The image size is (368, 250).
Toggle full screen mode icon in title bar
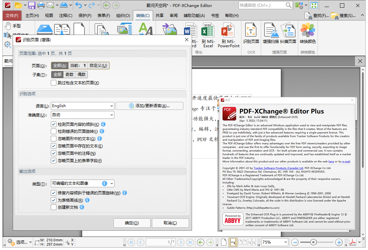coord(314,5)
